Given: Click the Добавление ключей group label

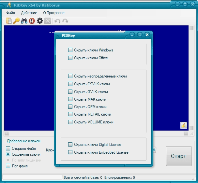Looking at the screenshot, I should (x=23, y=141).
